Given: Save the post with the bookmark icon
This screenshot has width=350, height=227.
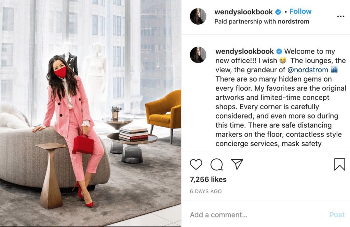Looking at the screenshot, I should click(339, 164).
